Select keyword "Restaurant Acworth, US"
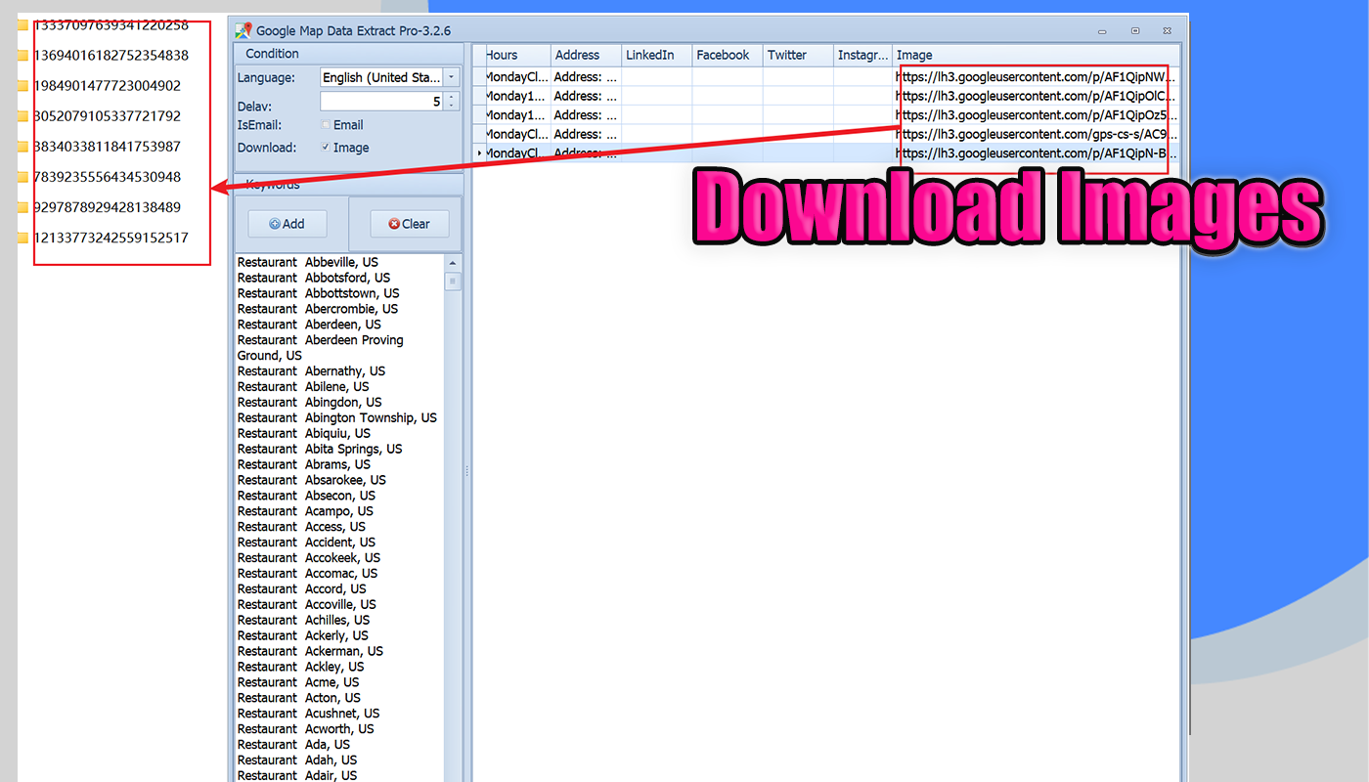 [305, 731]
